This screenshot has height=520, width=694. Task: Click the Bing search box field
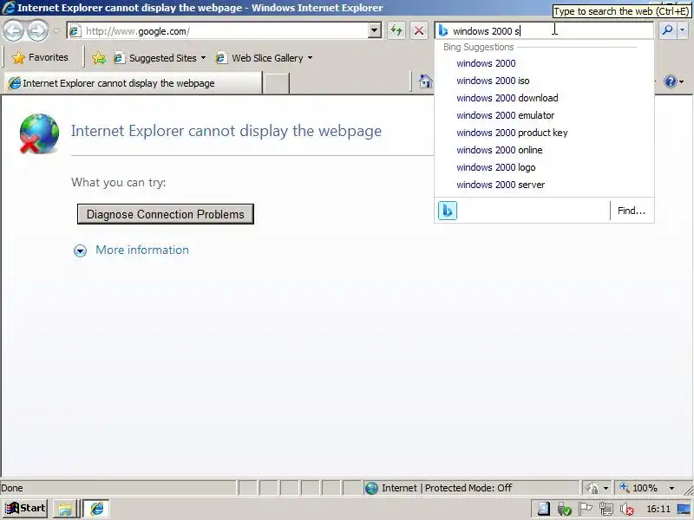[x=545, y=31]
